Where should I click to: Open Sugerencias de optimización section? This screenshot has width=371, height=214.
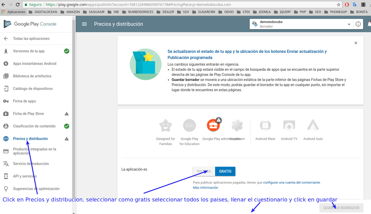[36, 189]
